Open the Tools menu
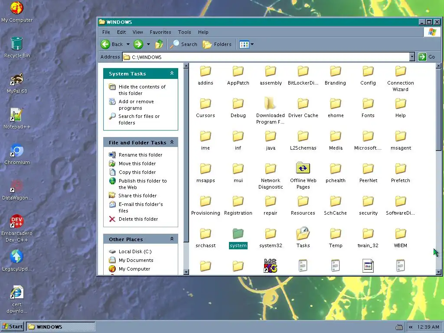This screenshot has height=333, width=444. [x=185, y=32]
